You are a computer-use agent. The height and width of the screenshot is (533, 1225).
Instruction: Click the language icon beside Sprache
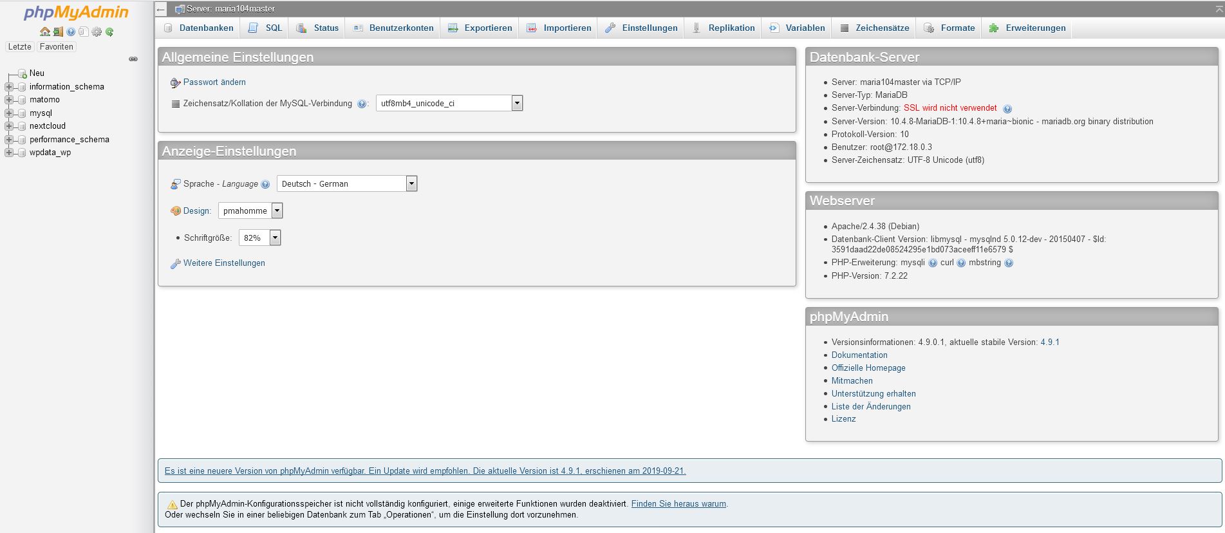pyautogui.click(x=175, y=184)
